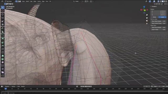Open the Add menu
Screen dimensions: 168x94
click(31, 1)
